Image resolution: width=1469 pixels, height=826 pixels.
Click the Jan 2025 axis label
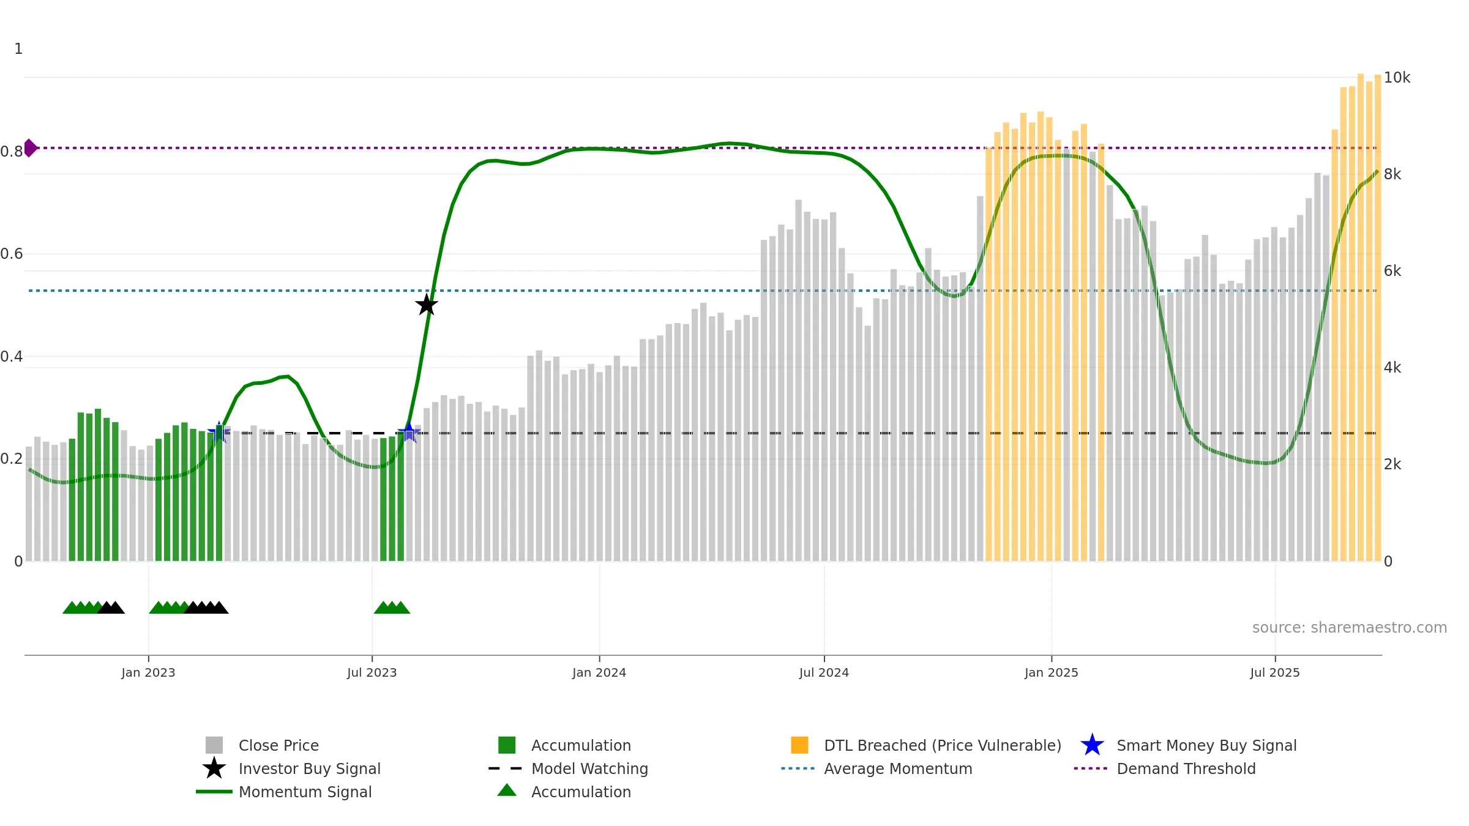point(1052,672)
